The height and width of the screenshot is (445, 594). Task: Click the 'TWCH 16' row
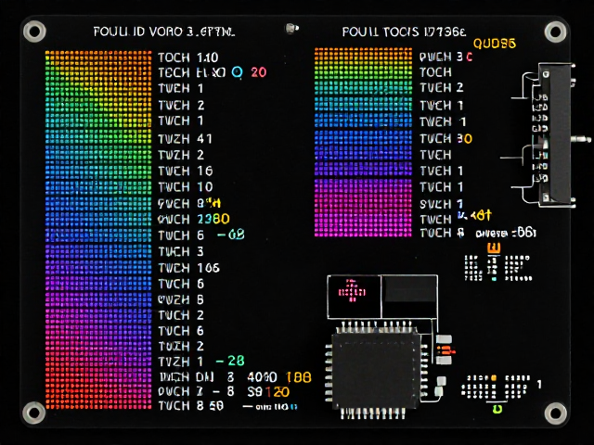[x=186, y=171]
